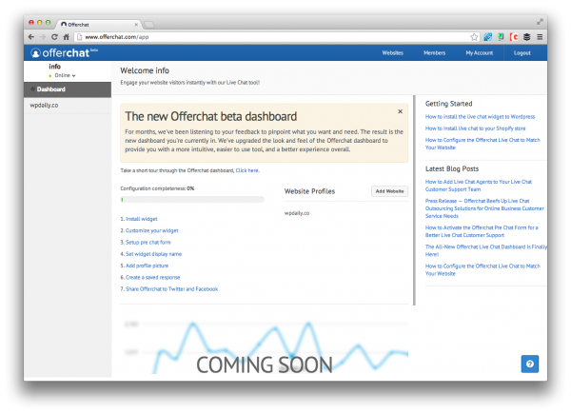Toggle browser fullscreen with expand arrows
Viewport: 571px width, 414px height.
[x=540, y=22]
